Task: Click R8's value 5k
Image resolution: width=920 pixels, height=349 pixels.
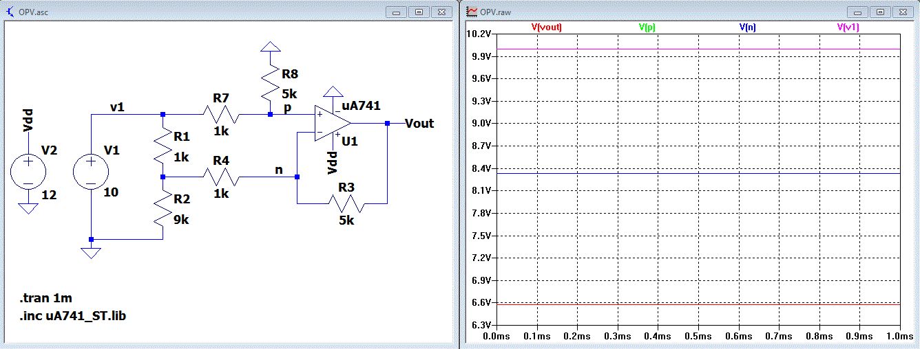Action: [290, 93]
